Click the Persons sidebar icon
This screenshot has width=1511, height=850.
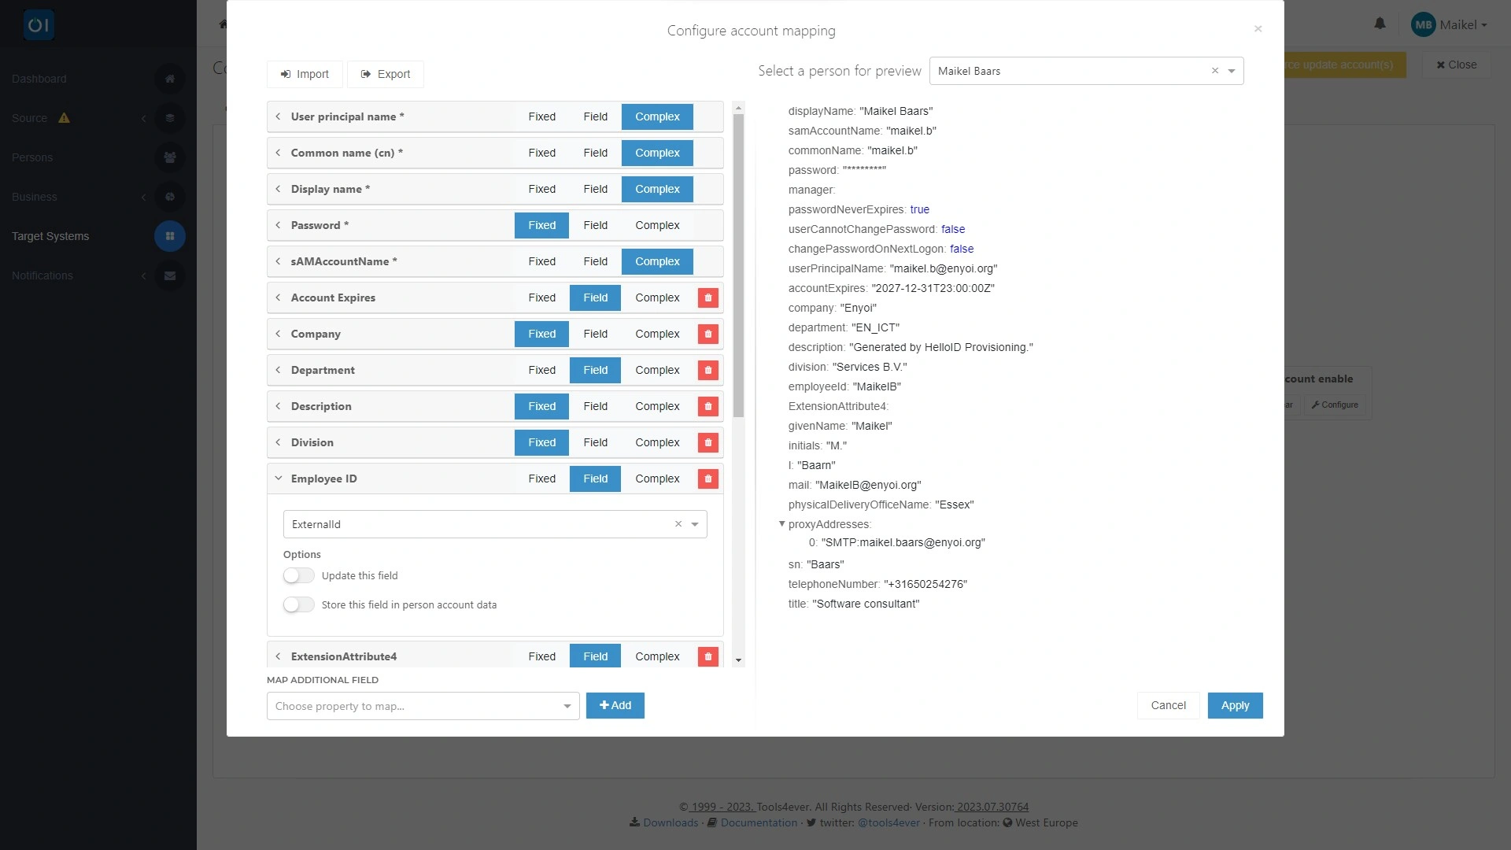pos(169,157)
